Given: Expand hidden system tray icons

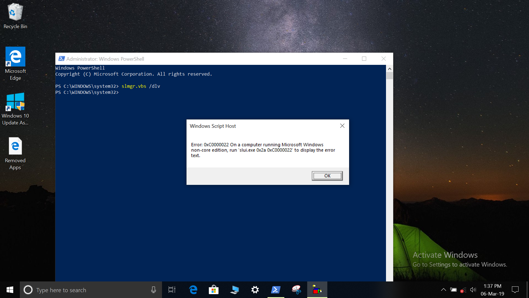Looking at the screenshot, I should (443, 290).
